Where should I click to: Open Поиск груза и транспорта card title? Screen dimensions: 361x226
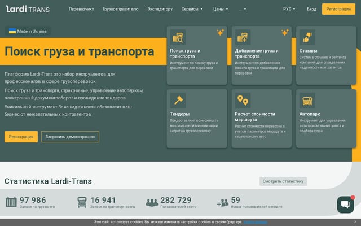[x=185, y=54]
